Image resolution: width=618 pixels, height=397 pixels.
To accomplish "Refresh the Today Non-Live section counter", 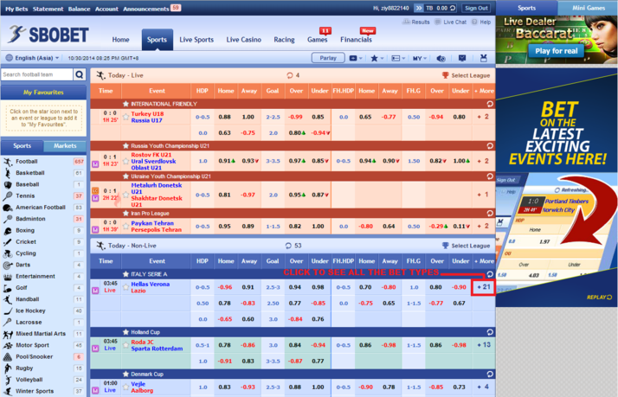I will tap(288, 246).
